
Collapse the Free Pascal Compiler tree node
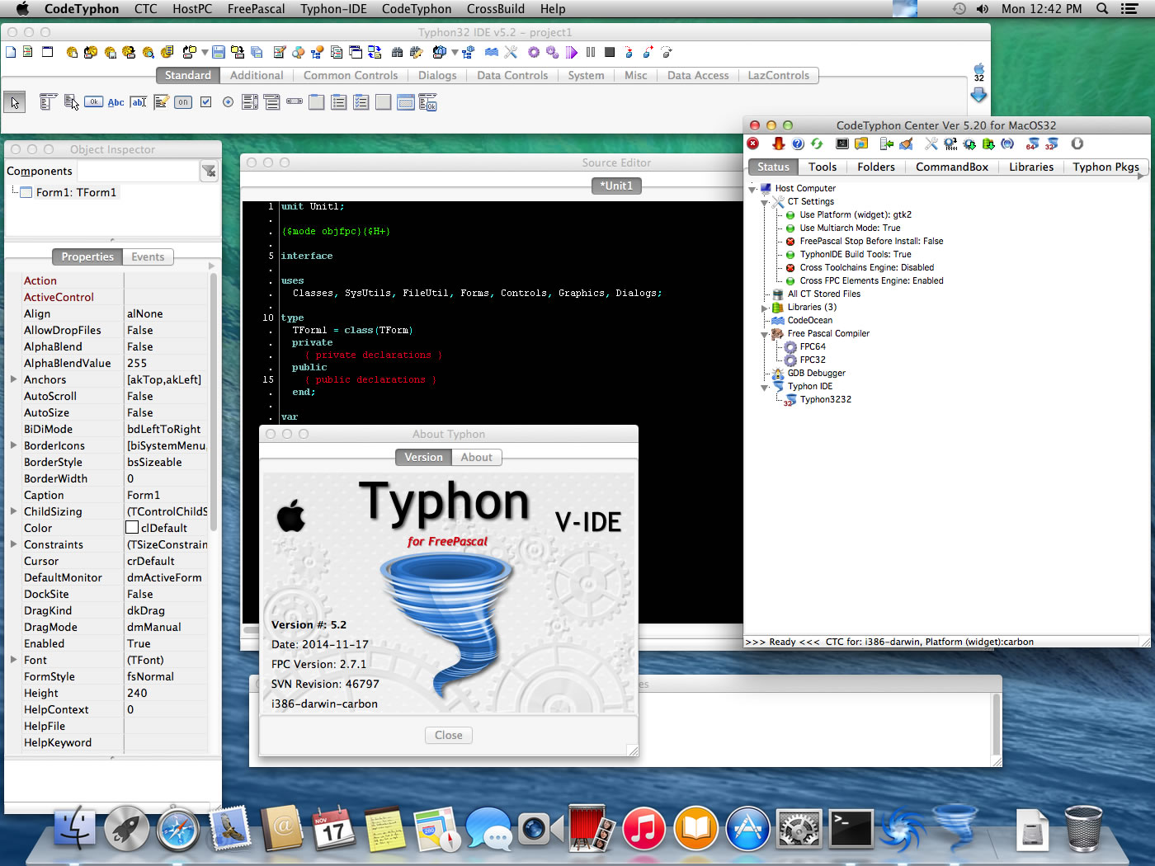coord(765,334)
